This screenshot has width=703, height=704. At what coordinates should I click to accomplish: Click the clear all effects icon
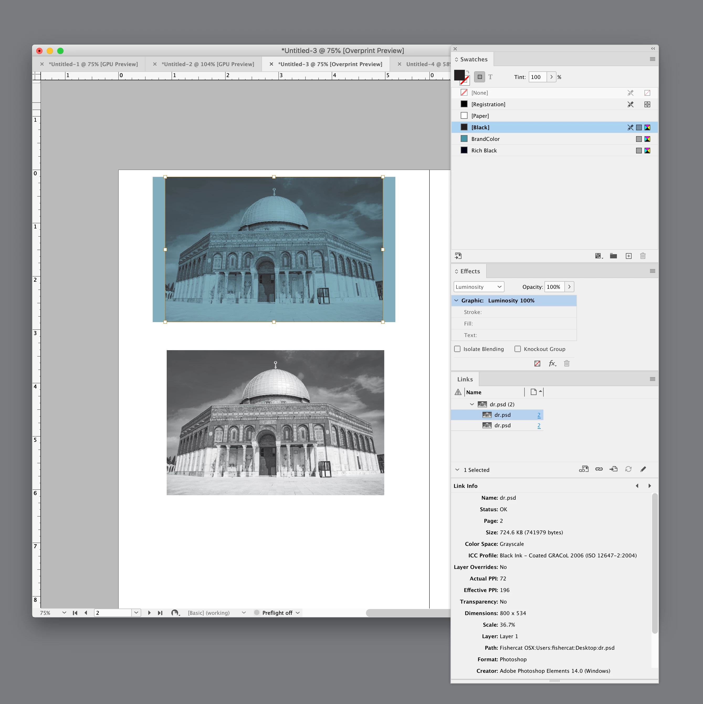click(537, 363)
